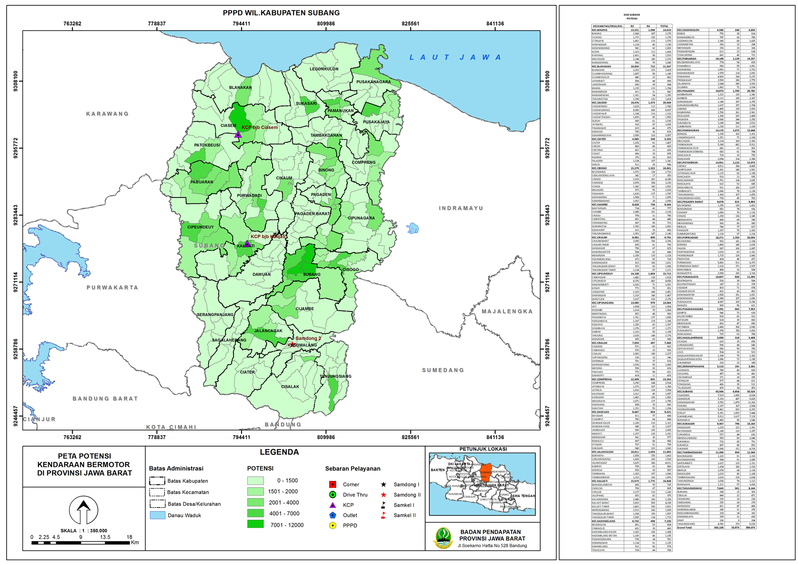Click the Samdong 2 red star marker
The height and width of the screenshot is (565, 798).
(292, 345)
